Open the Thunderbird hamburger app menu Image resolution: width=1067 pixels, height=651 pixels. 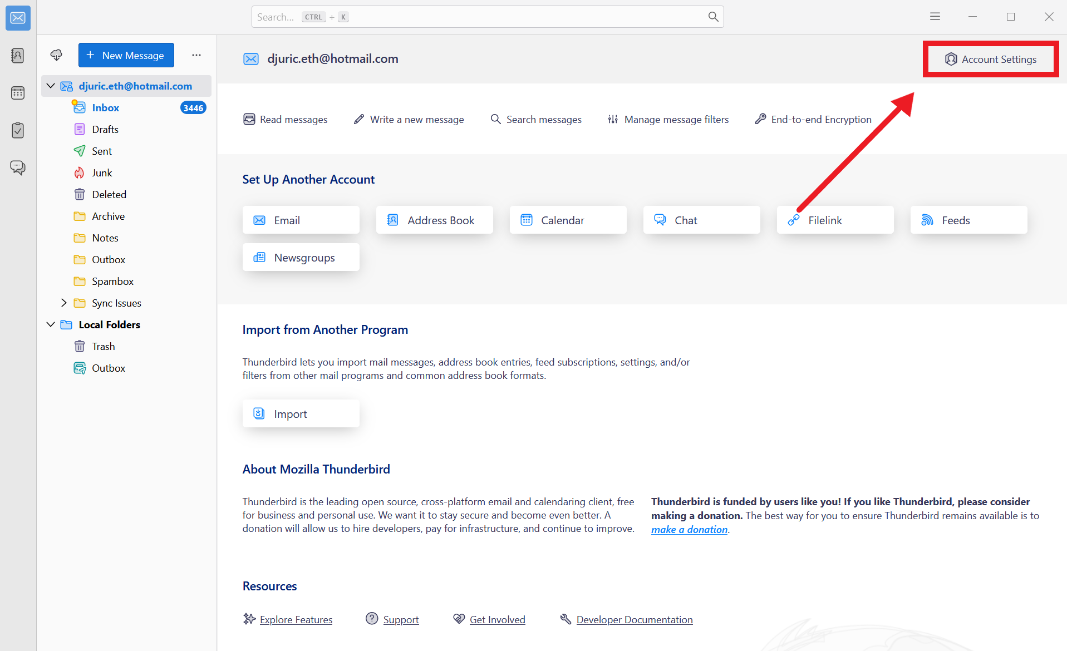(x=935, y=17)
